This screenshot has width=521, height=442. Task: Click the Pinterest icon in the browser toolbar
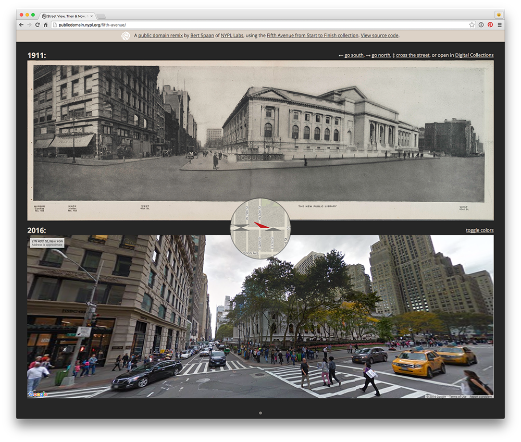pos(490,24)
